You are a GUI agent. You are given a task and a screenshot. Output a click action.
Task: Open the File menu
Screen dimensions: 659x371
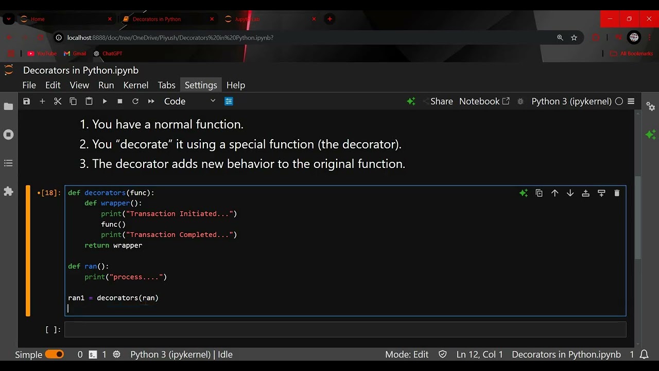29,85
